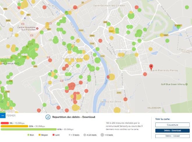The image size is (192, 142).
Task: Click the D33 road badge
Action: click(x=105, y=22)
